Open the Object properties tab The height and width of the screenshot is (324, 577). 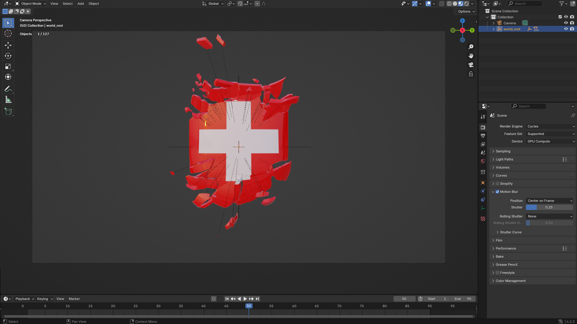click(483, 183)
